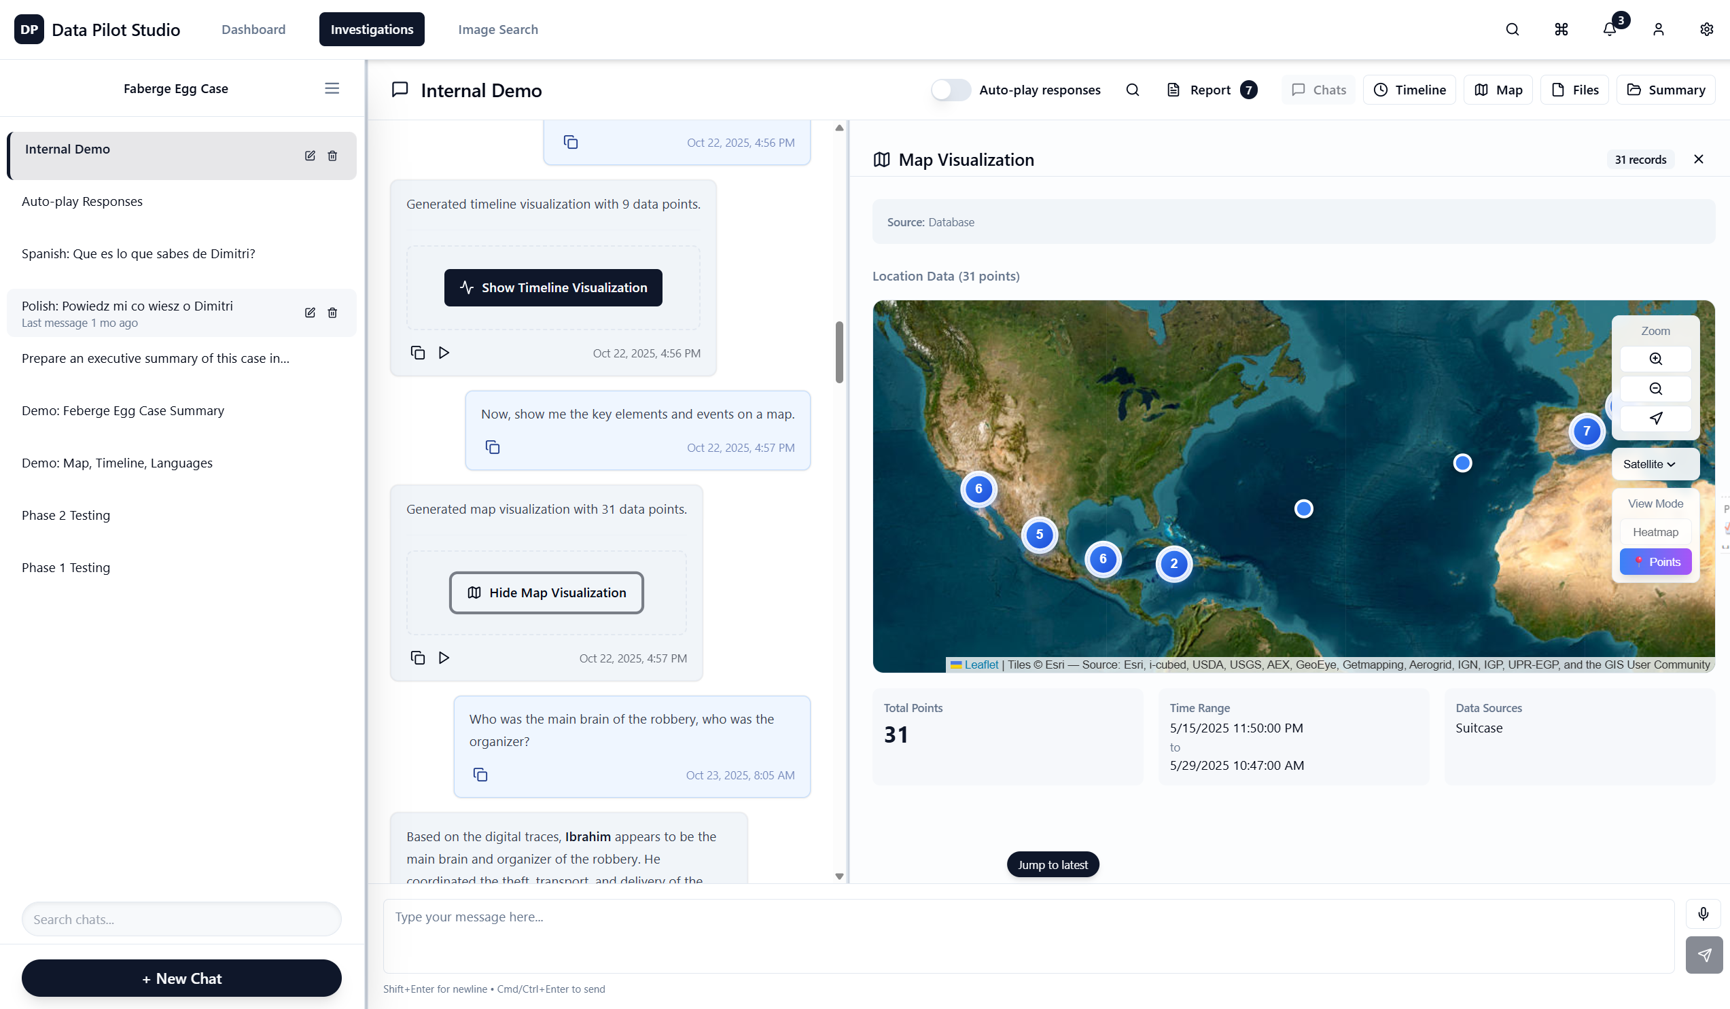The image size is (1730, 1009).
Task: Open the Timeline panel tab
Action: click(1409, 90)
